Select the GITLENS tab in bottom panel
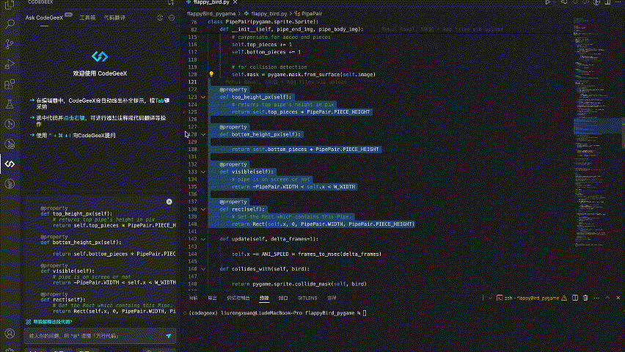The height and width of the screenshot is (352, 625). [307, 298]
